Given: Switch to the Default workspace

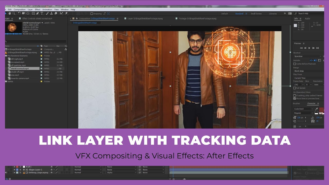Looking at the screenshot, I should [x=225, y=14].
